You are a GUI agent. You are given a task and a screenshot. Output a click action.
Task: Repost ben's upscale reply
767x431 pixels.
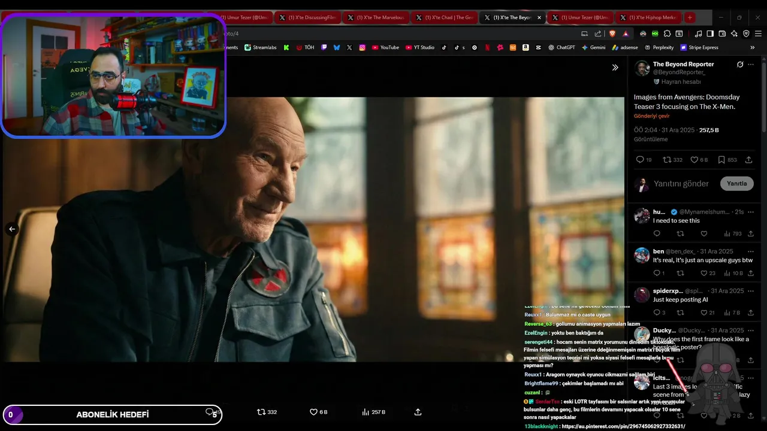pyautogui.click(x=680, y=273)
